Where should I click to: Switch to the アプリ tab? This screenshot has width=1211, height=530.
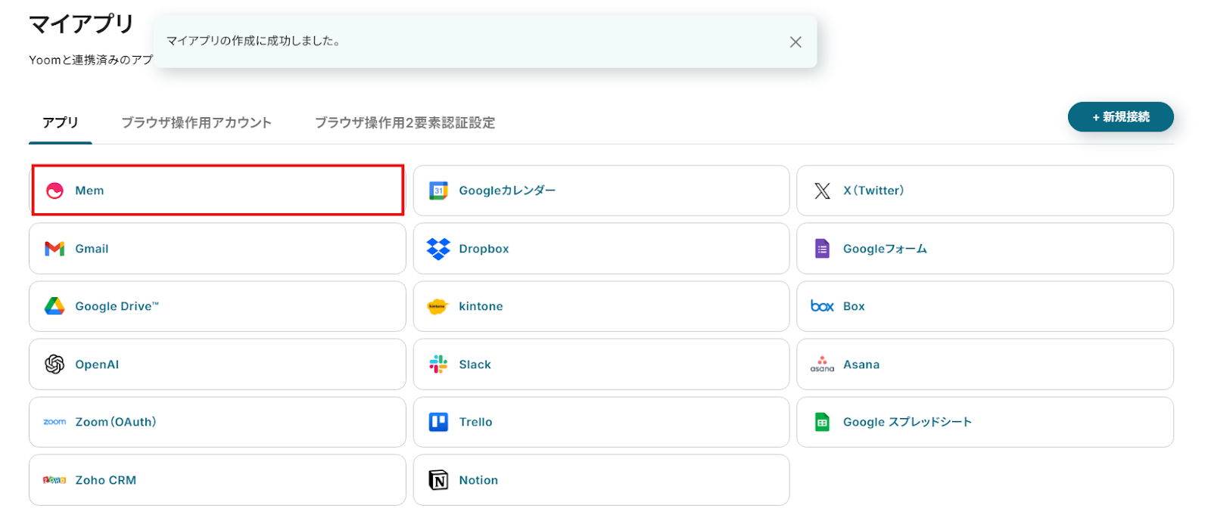pos(61,122)
